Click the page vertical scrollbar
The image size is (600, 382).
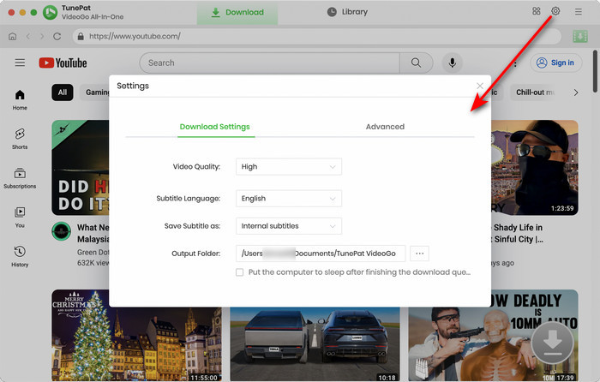(595, 71)
